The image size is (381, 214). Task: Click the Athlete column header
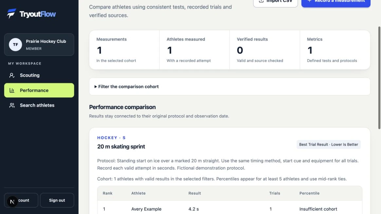point(138,193)
